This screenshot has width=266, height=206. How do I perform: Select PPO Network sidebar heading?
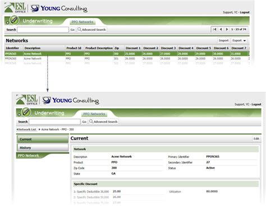[29, 155]
